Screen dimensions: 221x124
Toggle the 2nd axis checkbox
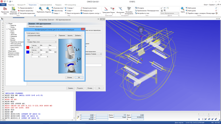coord(31,52)
